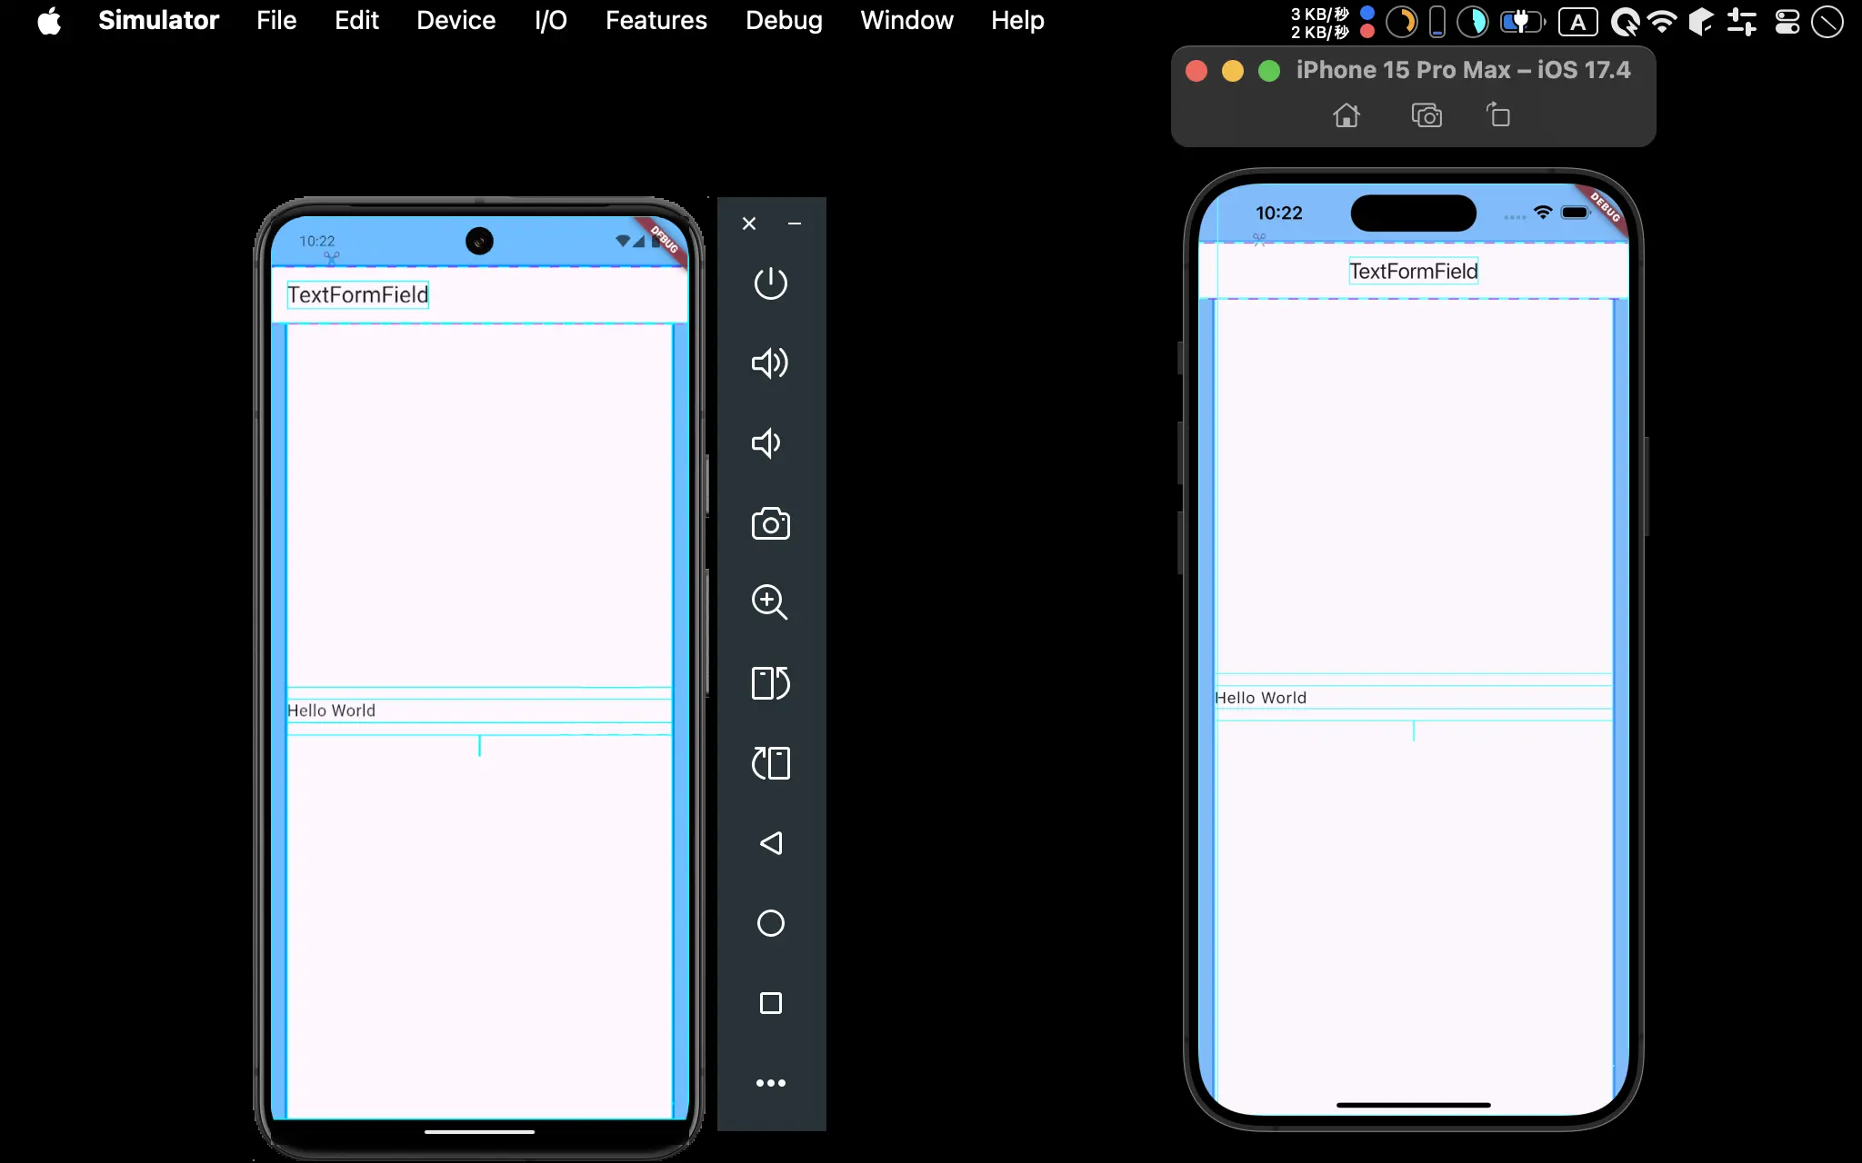The image size is (1862, 1163).
Task: Open the Help menu
Action: [1017, 20]
